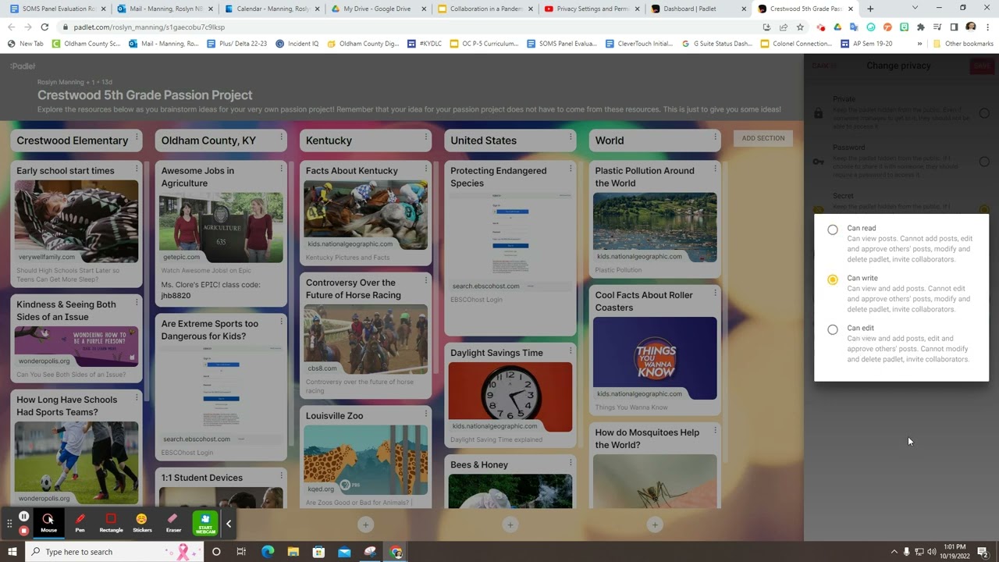Select the Password privacy radio button
Screen dimensions: 999x562
[984, 162]
